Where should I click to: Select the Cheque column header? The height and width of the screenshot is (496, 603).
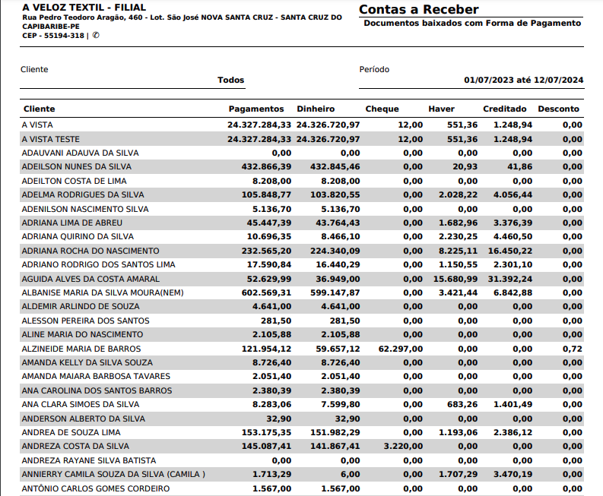[382, 109]
